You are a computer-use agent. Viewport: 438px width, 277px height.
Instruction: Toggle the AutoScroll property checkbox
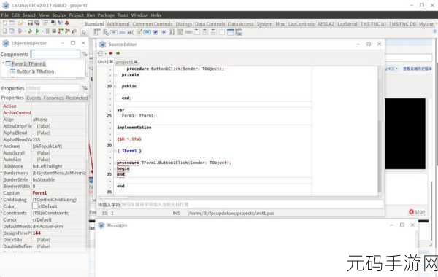pyautogui.click(x=34, y=153)
